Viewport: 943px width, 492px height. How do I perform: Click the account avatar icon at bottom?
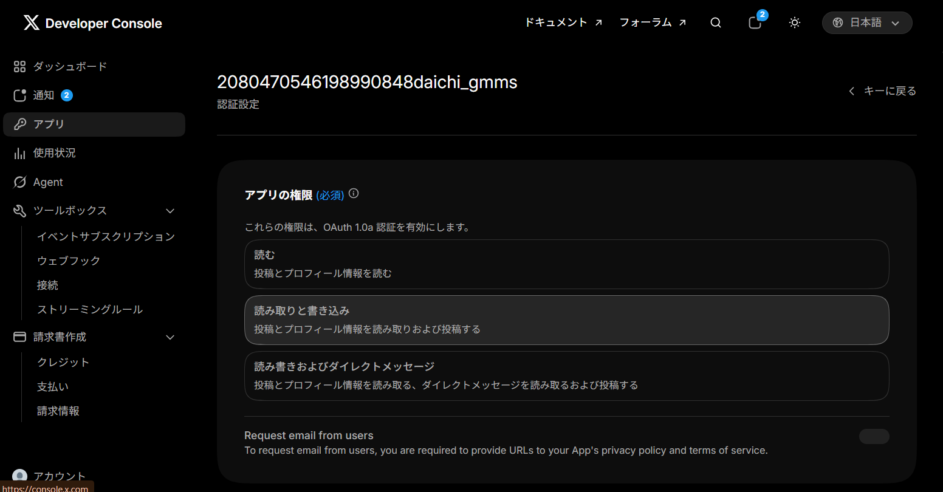coord(20,476)
